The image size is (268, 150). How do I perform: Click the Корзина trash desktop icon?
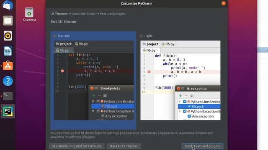(29, 15)
